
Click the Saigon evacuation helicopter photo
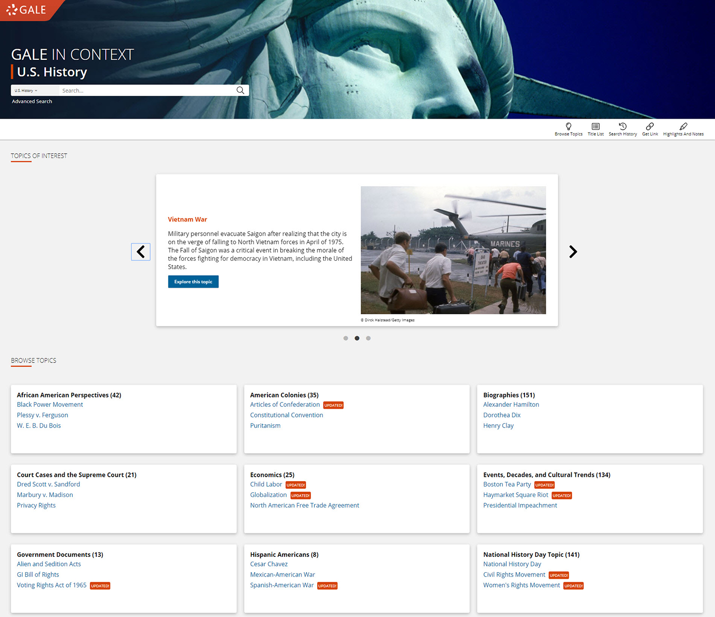[x=453, y=250]
